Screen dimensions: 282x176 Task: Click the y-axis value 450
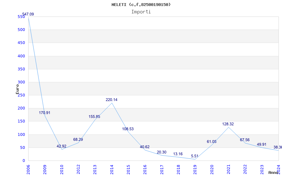point(21,43)
